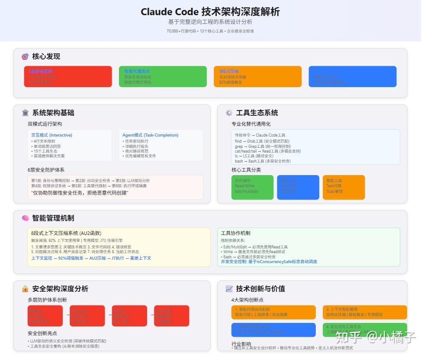Click the Edit/MultiEdit → 必须先使用Read工具 bullet

[x=254, y=247]
